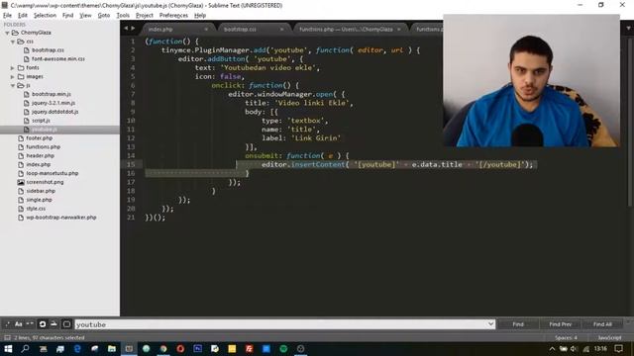Toggle whole word matching option
Viewport: 634px width, 356px height.
[x=30, y=324]
